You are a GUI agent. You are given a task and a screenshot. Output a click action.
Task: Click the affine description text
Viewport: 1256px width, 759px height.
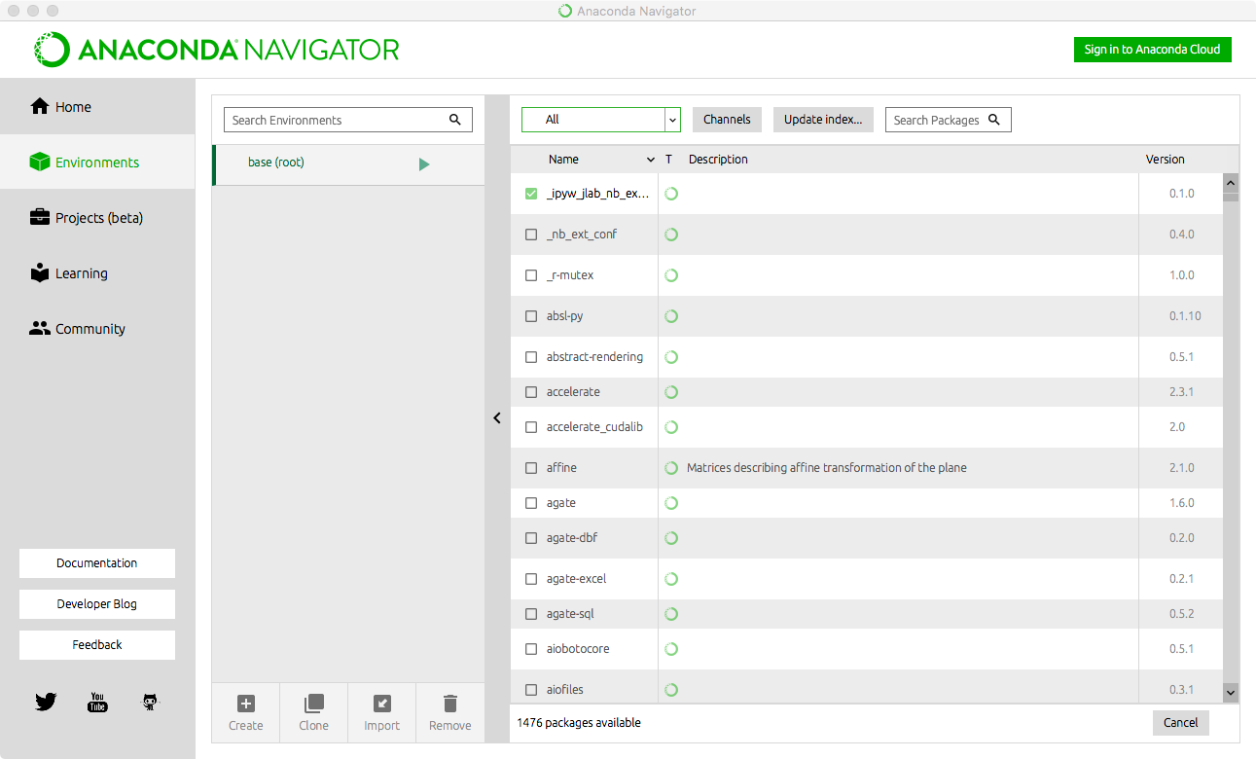(x=827, y=468)
